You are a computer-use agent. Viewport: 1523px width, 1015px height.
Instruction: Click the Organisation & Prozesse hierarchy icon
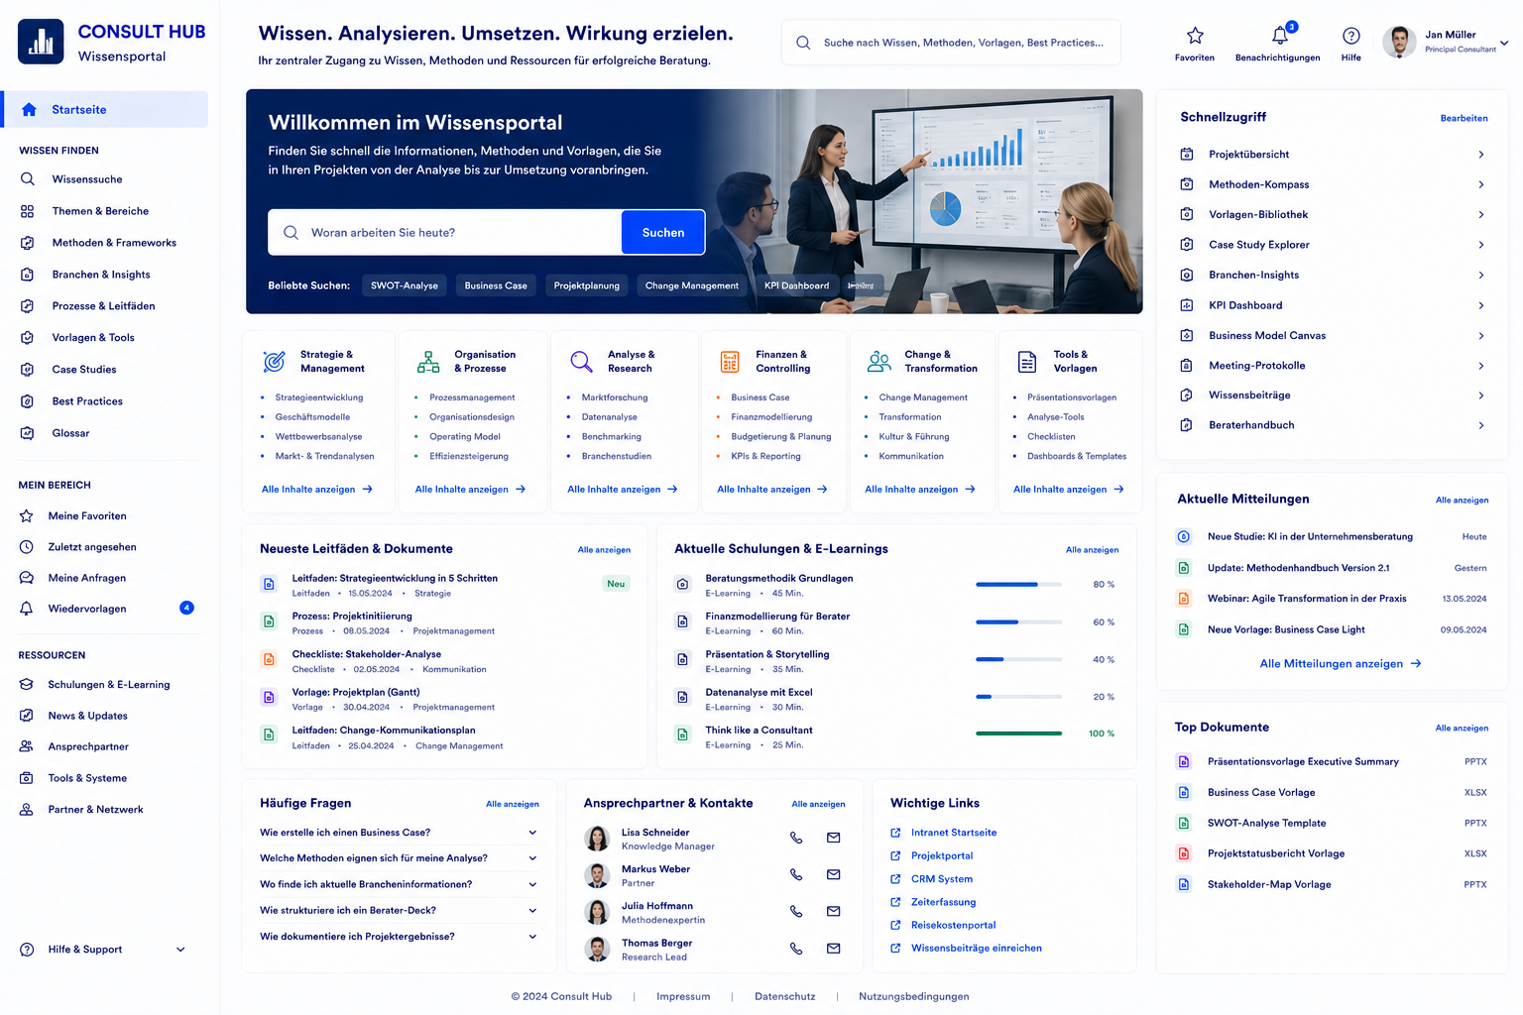(428, 362)
